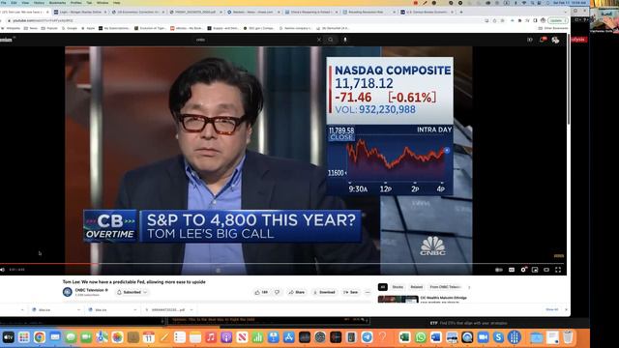The width and height of the screenshot is (619, 348).
Task: Close the downloads bar
Action: point(566,309)
